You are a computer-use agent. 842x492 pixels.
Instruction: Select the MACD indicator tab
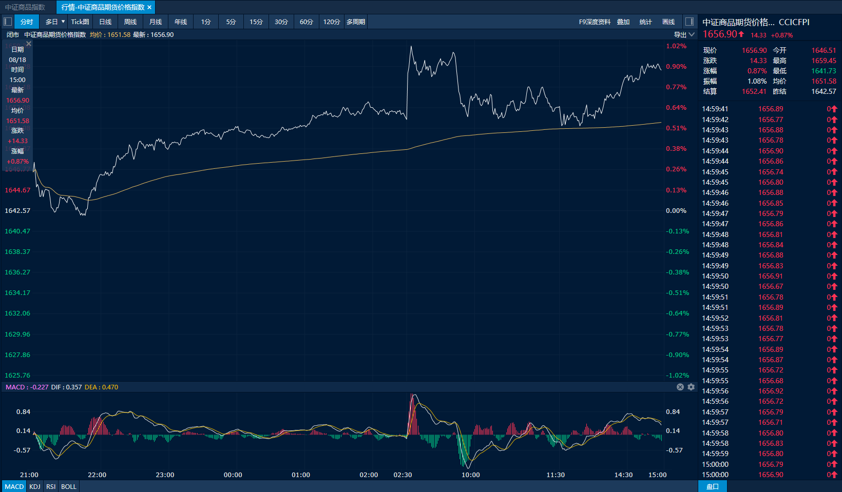click(14, 486)
